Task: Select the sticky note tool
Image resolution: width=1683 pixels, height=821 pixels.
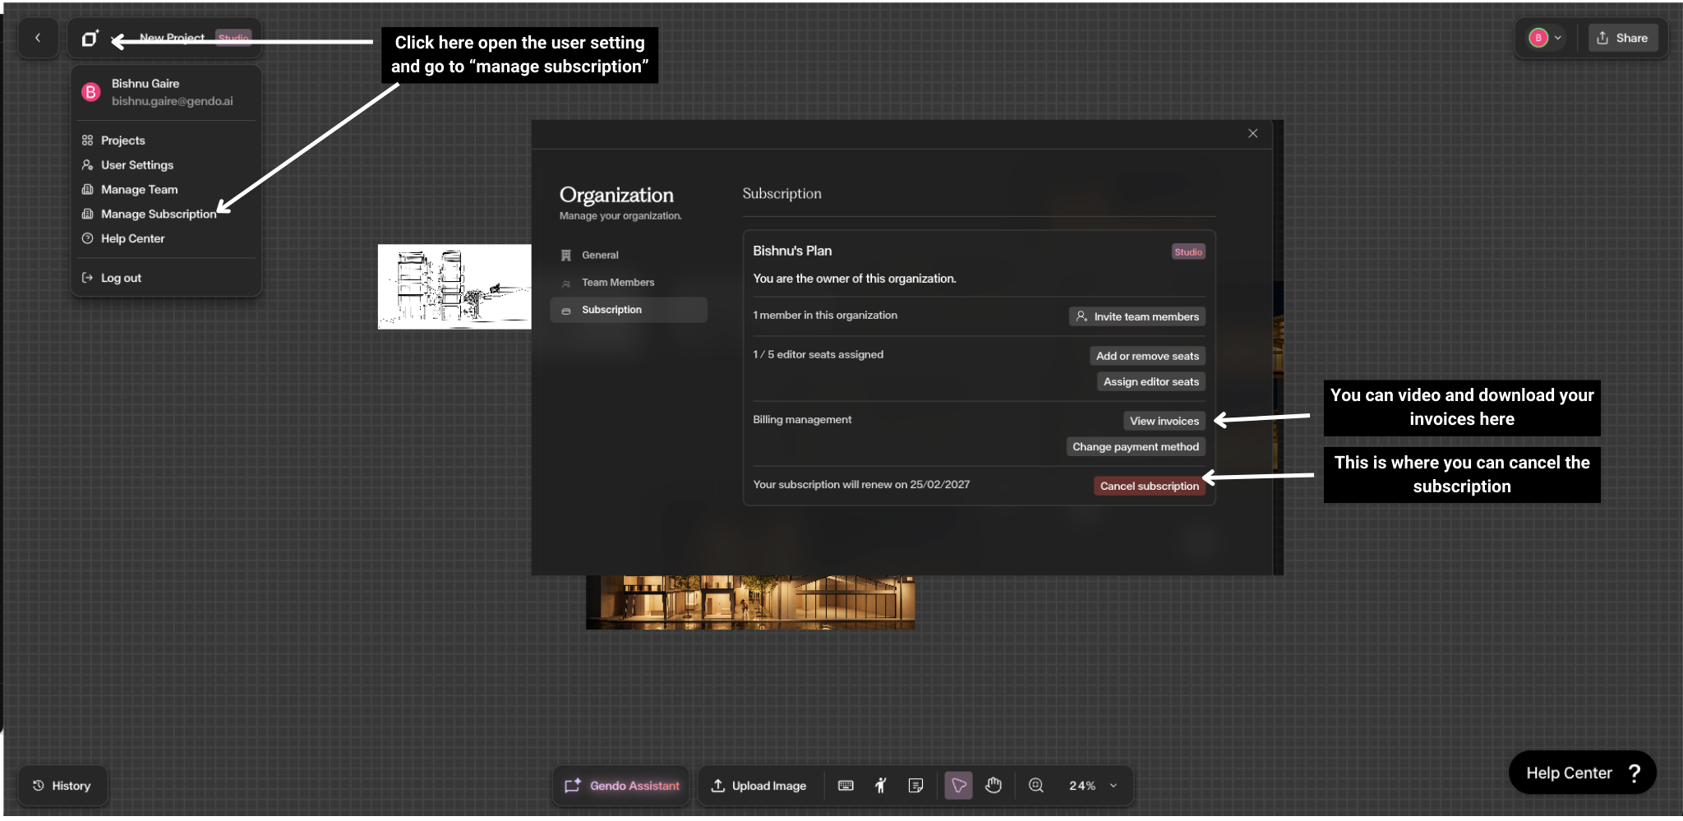Action: click(915, 786)
